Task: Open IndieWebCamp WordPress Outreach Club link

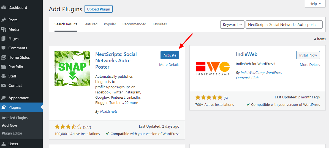Action: coord(259,75)
